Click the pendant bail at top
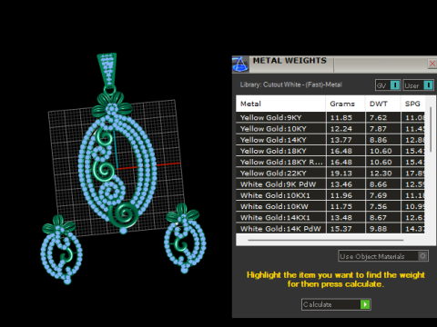This screenshot has height=327, width=437. (x=107, y=71)
